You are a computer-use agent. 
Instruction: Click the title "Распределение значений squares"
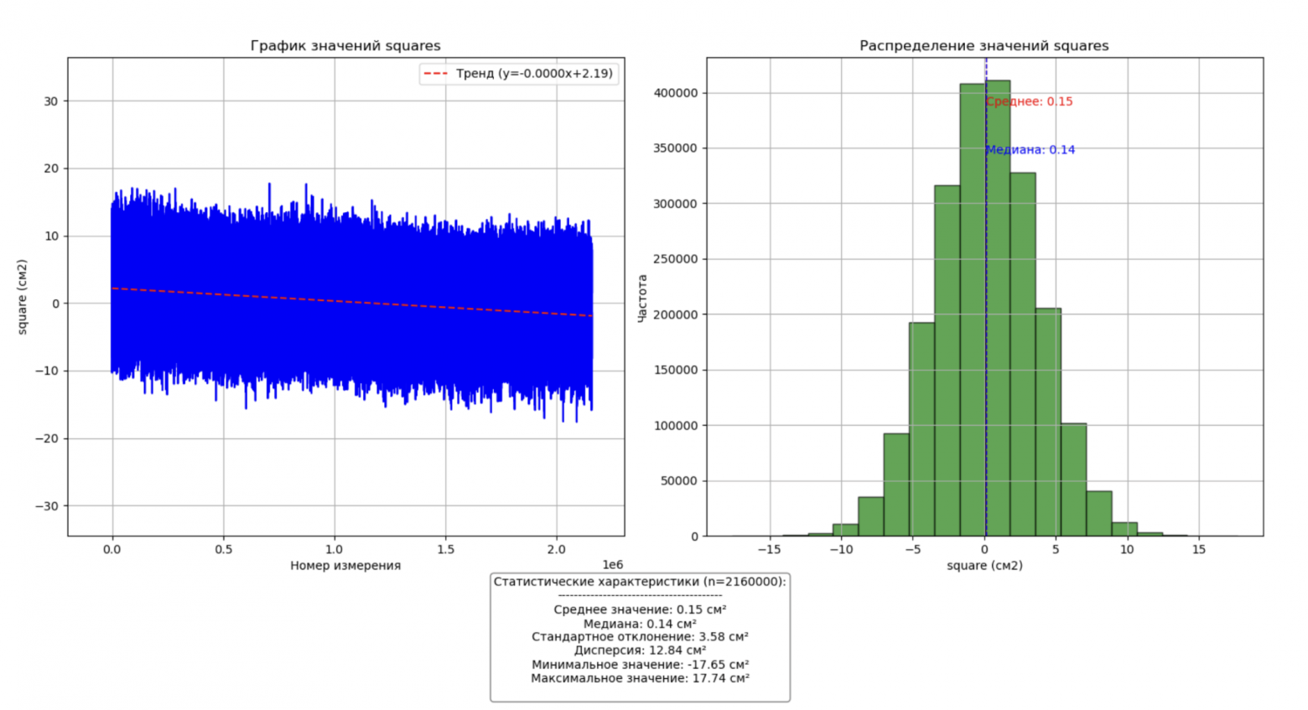[984, 46]
